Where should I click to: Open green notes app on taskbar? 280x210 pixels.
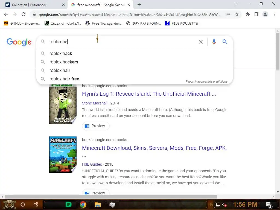coord(68,205)
